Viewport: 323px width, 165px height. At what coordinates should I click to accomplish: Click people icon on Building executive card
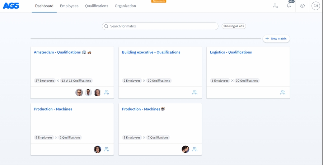pyautogui.click(x=195, y=92)
